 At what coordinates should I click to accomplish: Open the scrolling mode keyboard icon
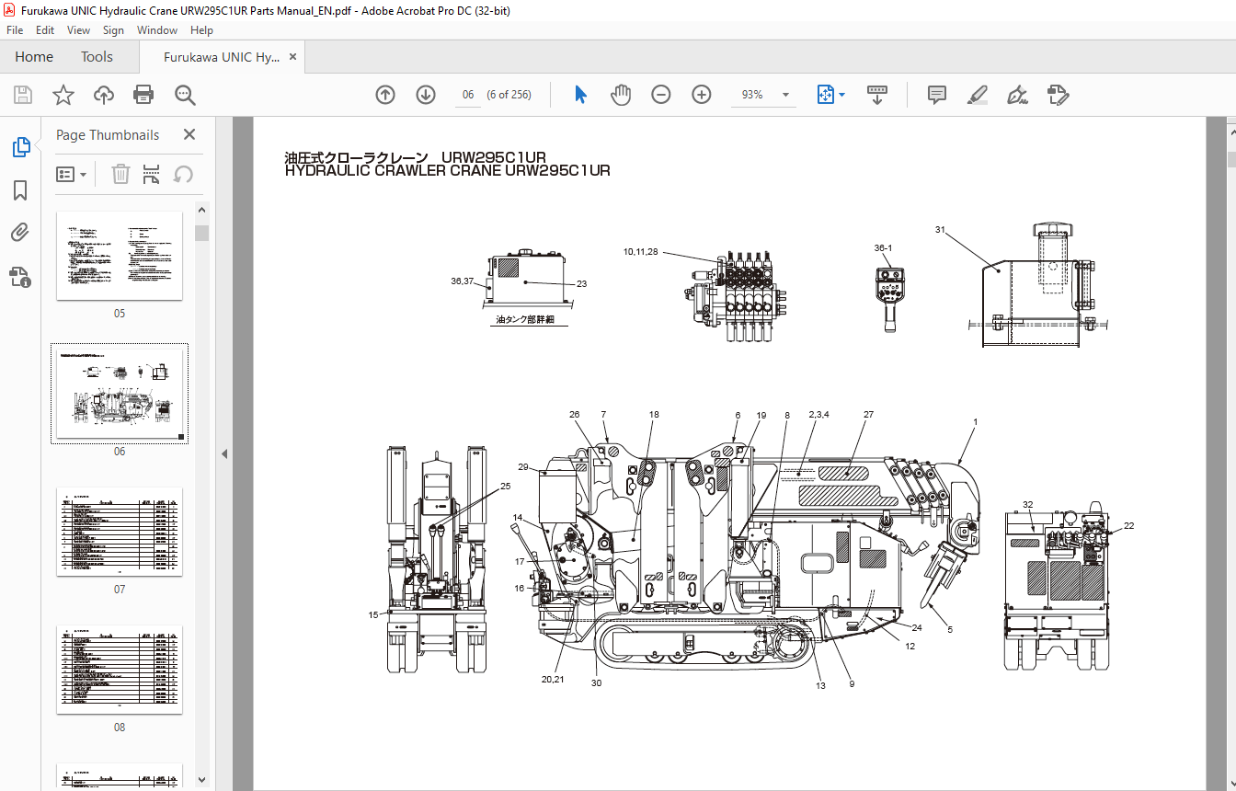click(x=876, y=95)
